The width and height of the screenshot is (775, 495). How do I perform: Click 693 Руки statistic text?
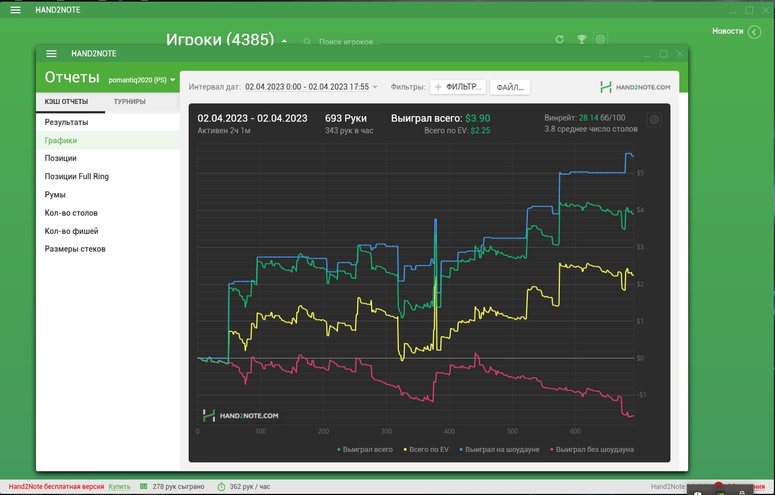pos(346,118)
